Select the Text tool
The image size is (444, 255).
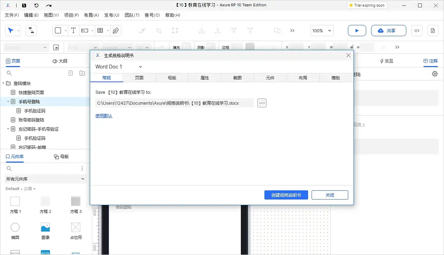[x=73, y=31]
